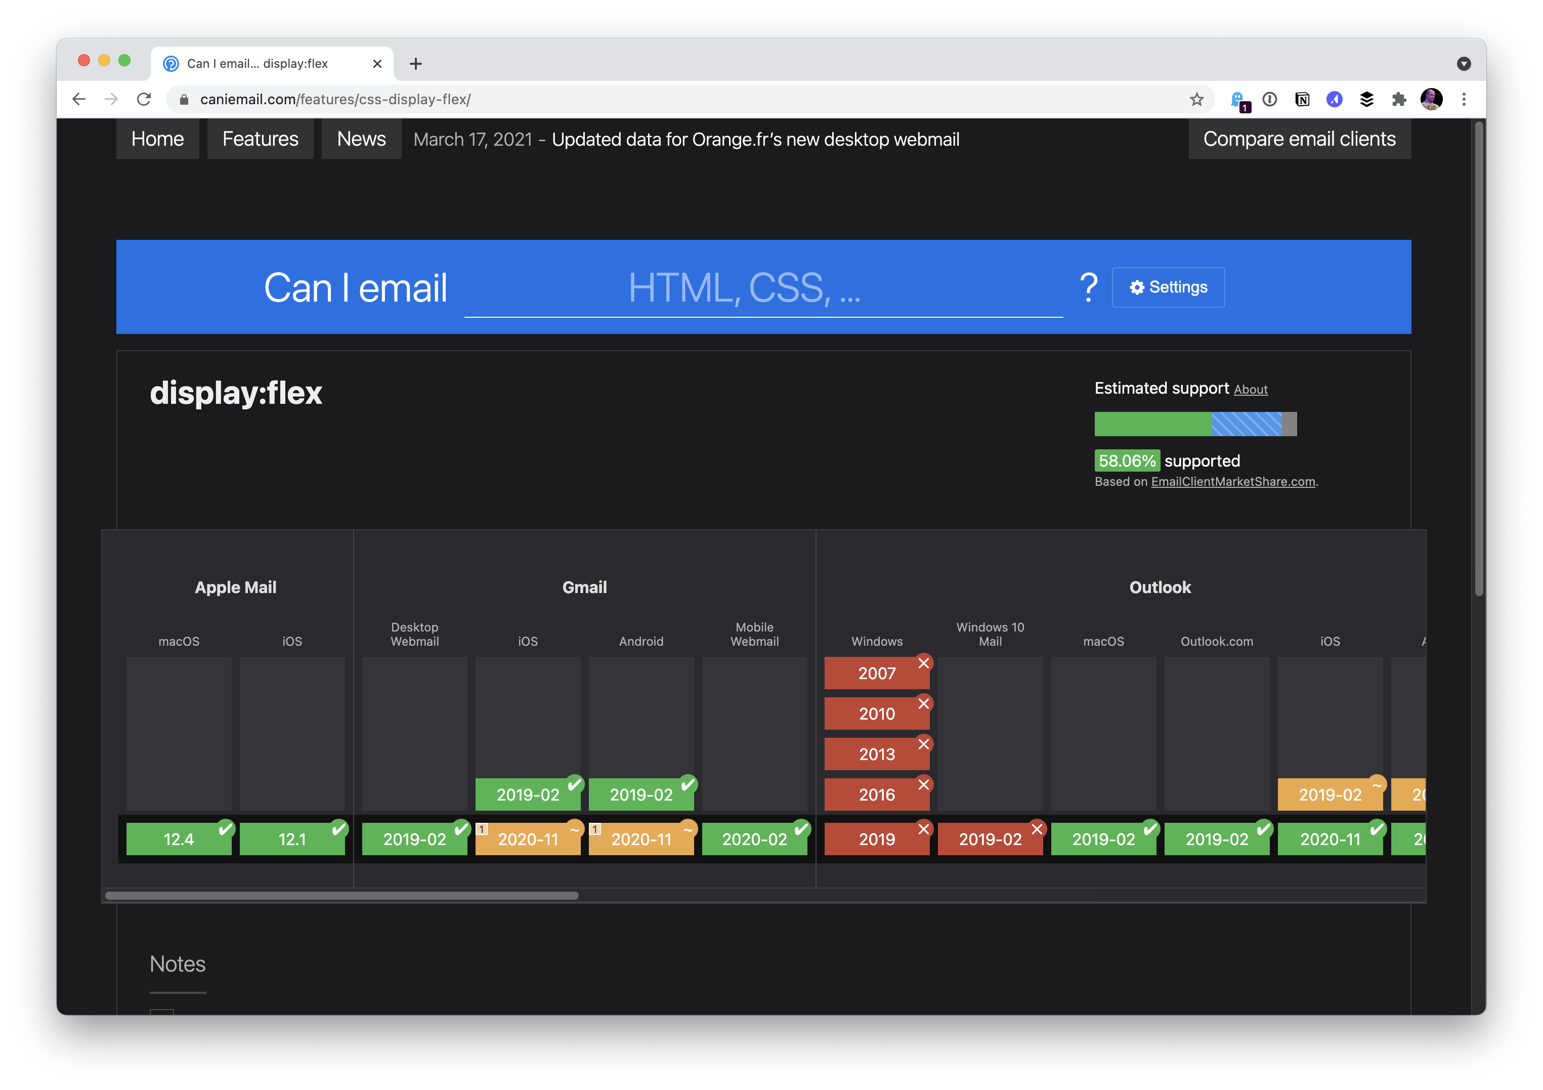Open the 1Password extension icon
Viewport: 1543px width, 1090px height.
point(1269,100)
